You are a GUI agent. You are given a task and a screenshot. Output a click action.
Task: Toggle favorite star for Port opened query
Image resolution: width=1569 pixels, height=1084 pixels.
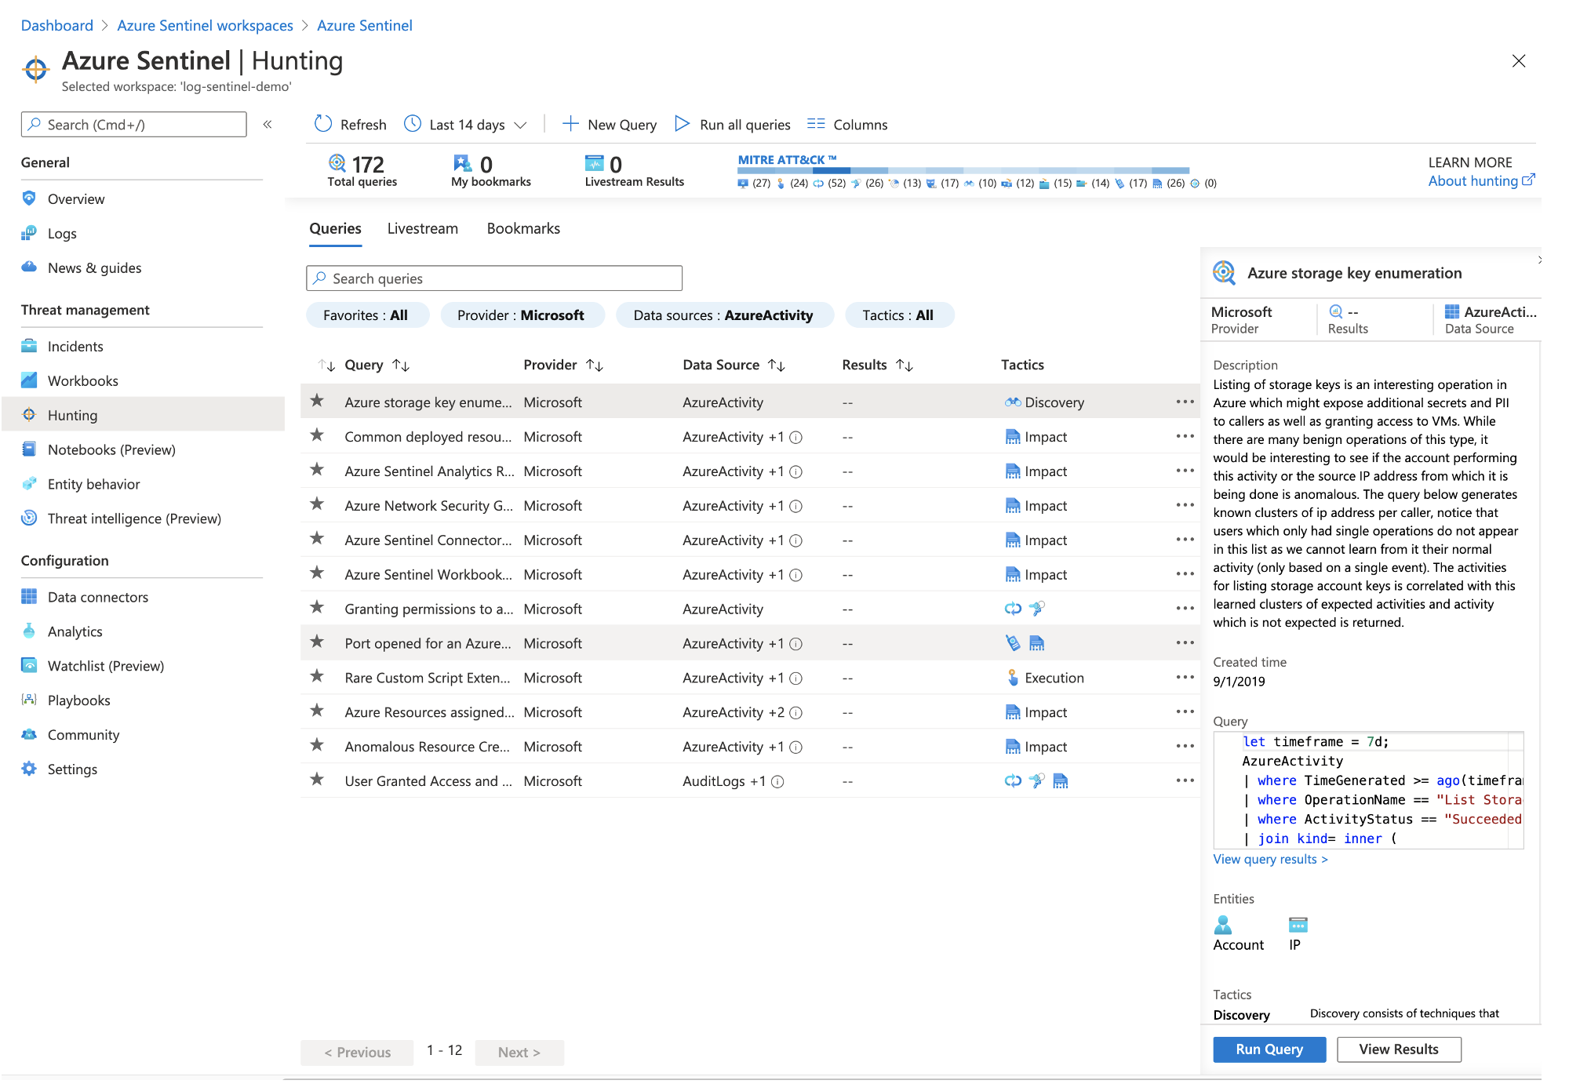(x=317, y=642)
